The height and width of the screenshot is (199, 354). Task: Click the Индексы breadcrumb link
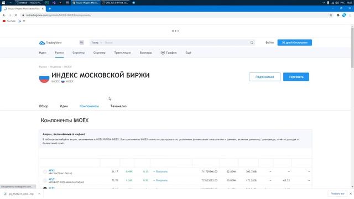(55, 67)
